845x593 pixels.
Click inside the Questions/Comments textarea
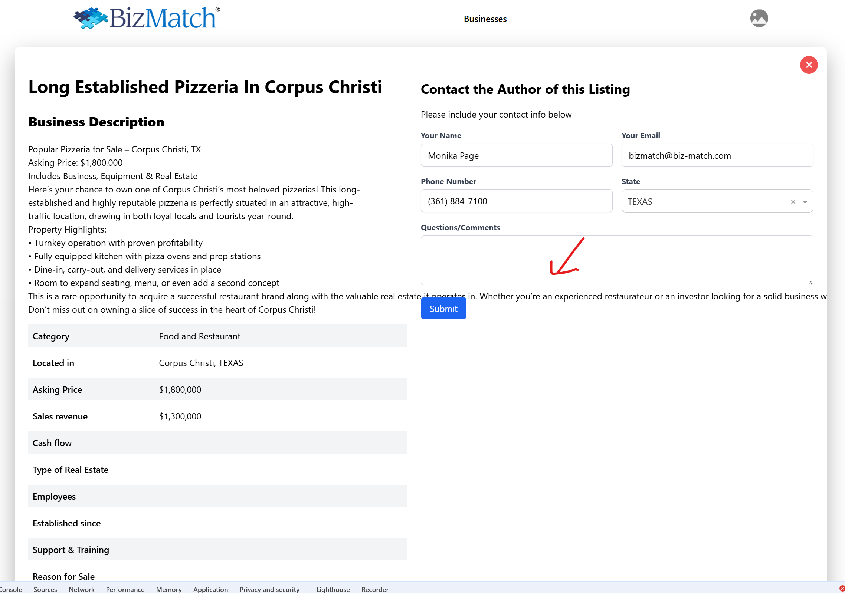pyautogui.click(x=616, y=260)
